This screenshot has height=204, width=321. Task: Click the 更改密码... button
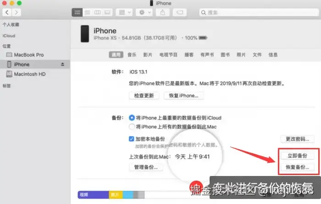click(297, 139)
